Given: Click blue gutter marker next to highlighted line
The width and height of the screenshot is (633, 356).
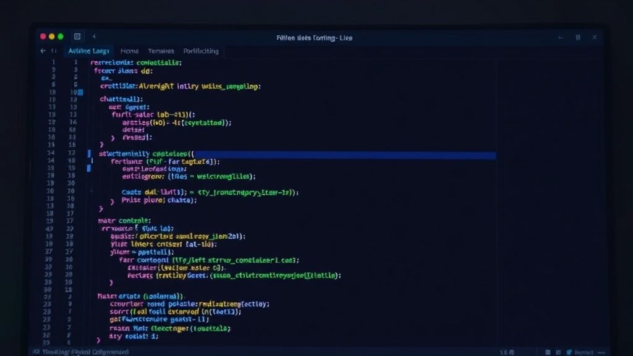Looking at the screenshot, I should pos(89,154).
